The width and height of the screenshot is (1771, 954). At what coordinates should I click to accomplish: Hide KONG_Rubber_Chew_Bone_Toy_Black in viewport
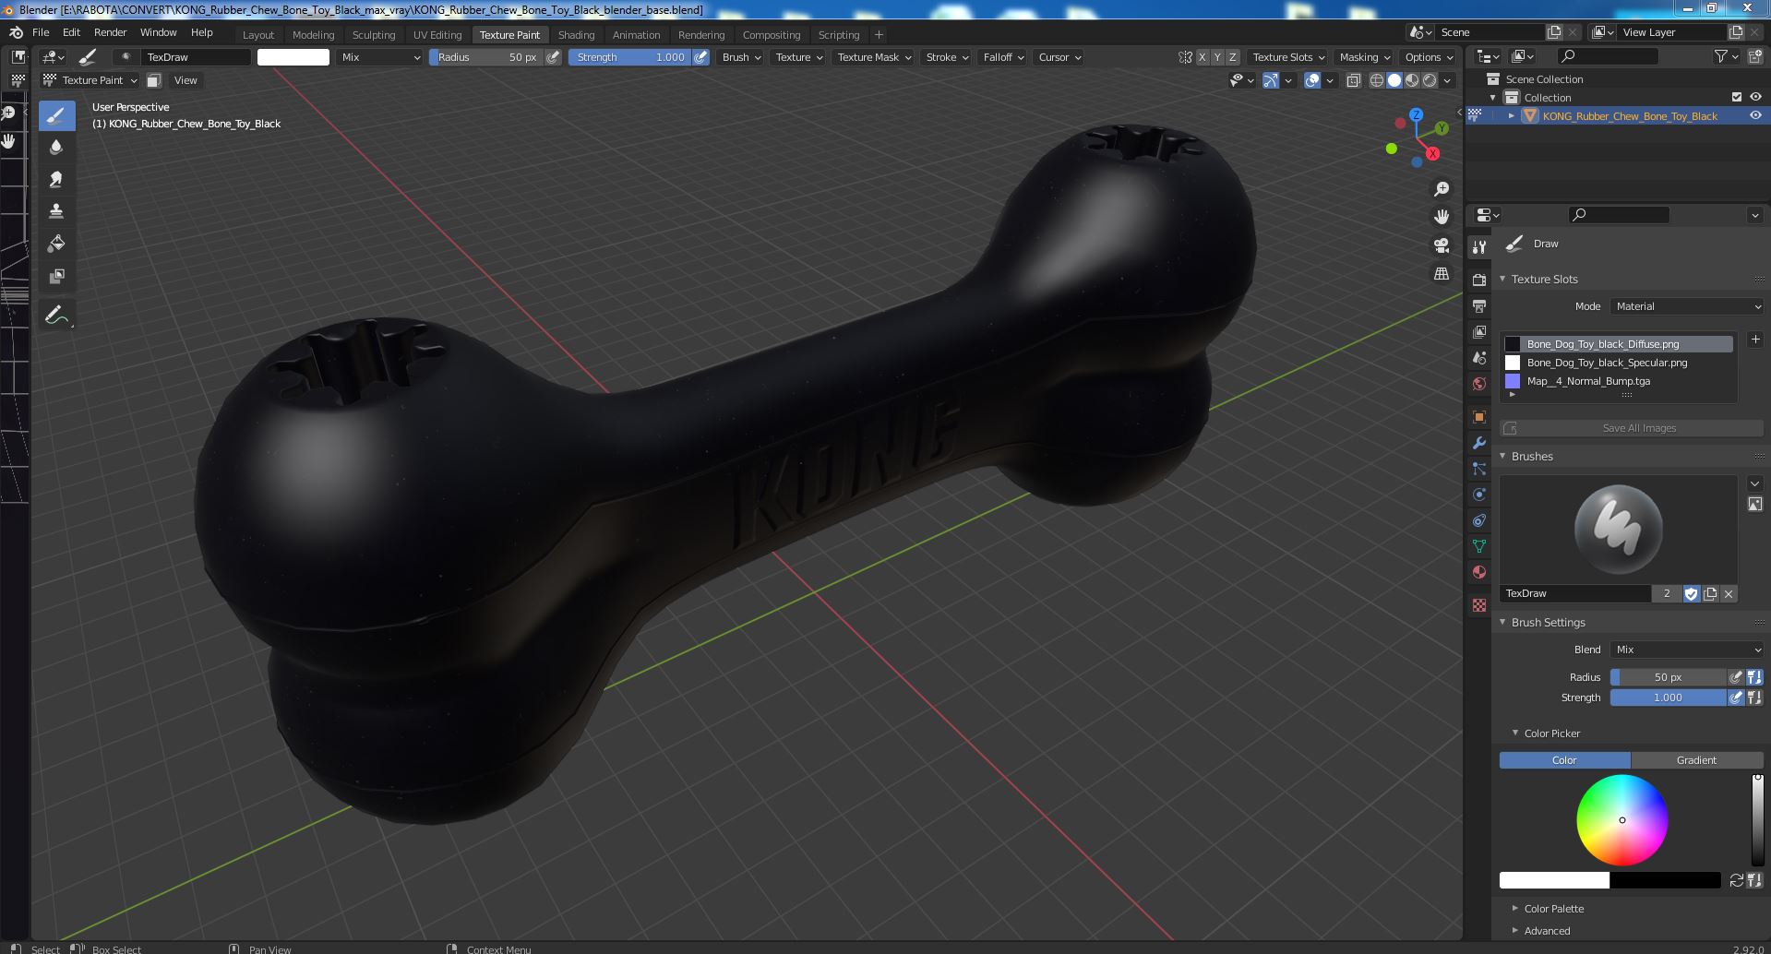(1755, 115)
